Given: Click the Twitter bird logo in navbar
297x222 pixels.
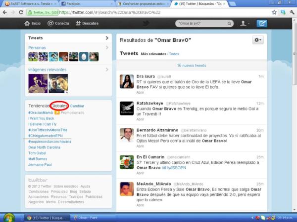Looking at the screenshot, I should (146, 23).
